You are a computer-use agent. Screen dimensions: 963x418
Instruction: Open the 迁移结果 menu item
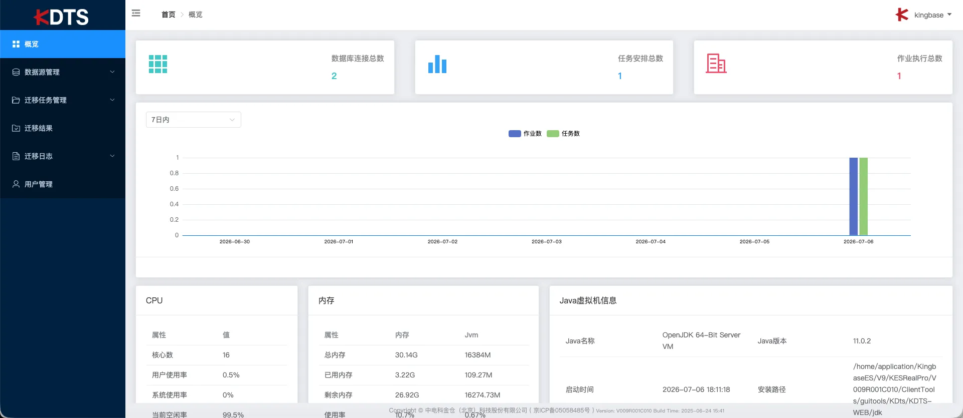coord(63,128)
